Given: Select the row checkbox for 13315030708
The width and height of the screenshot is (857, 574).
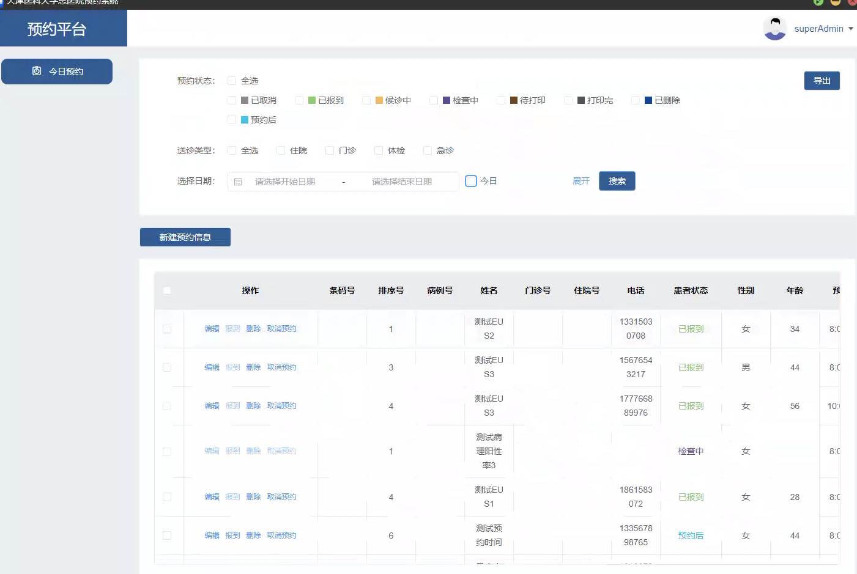Looking at the screenshot, I should pyautogui.click(x=167, y=329).
